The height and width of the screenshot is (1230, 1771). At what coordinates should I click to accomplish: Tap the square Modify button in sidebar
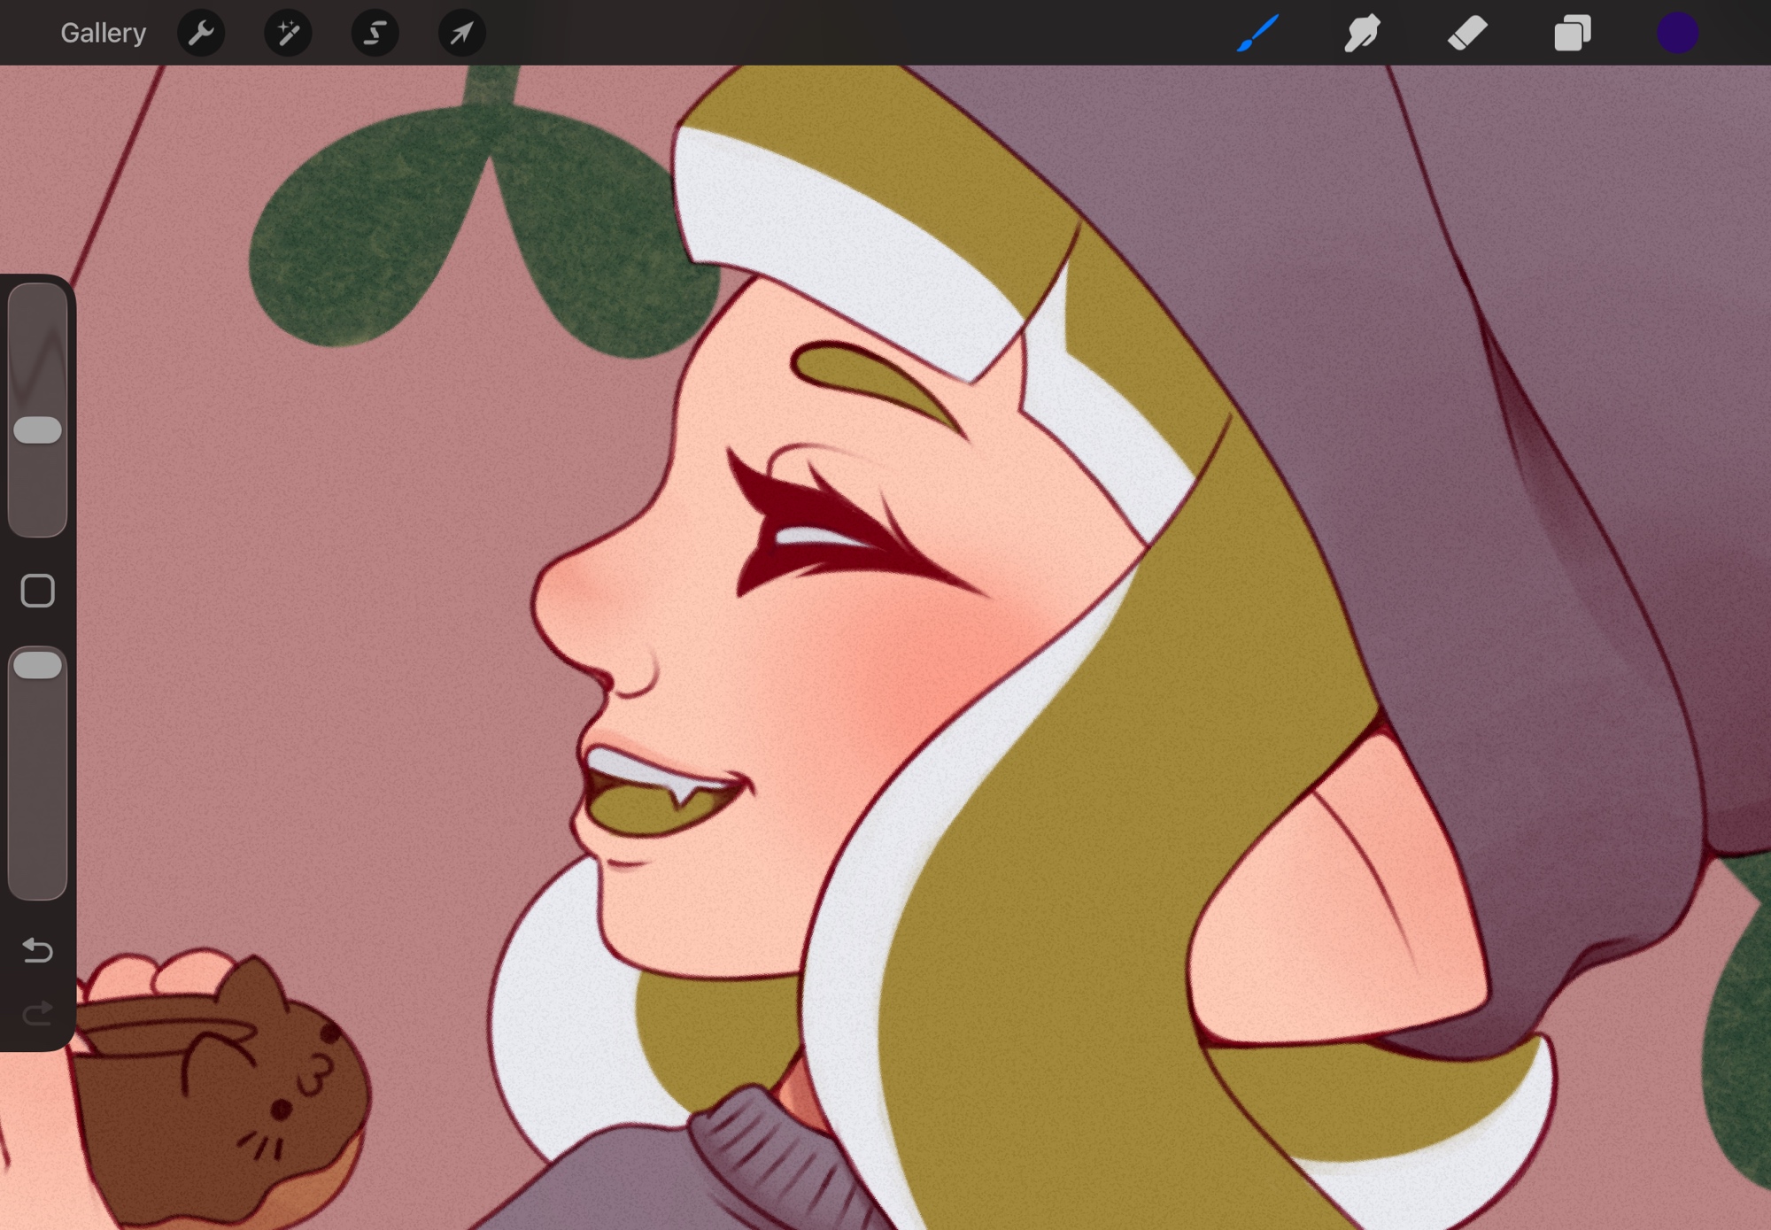coord(38,591)
